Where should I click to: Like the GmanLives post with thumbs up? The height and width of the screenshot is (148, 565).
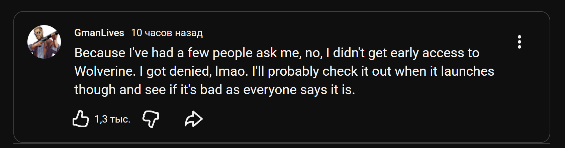tap(81, 119)
